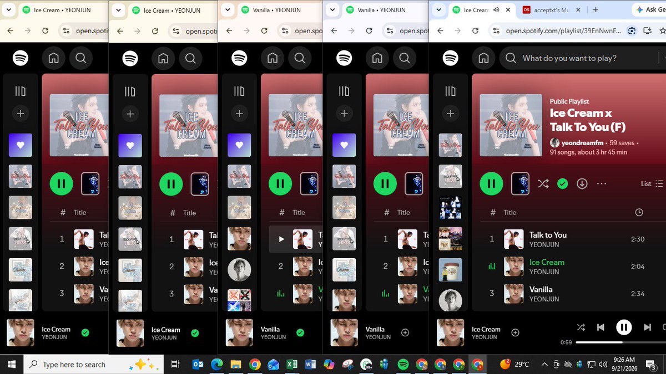Show hidden icons in the system tray

pyautogui.click(x=544, y=364)
